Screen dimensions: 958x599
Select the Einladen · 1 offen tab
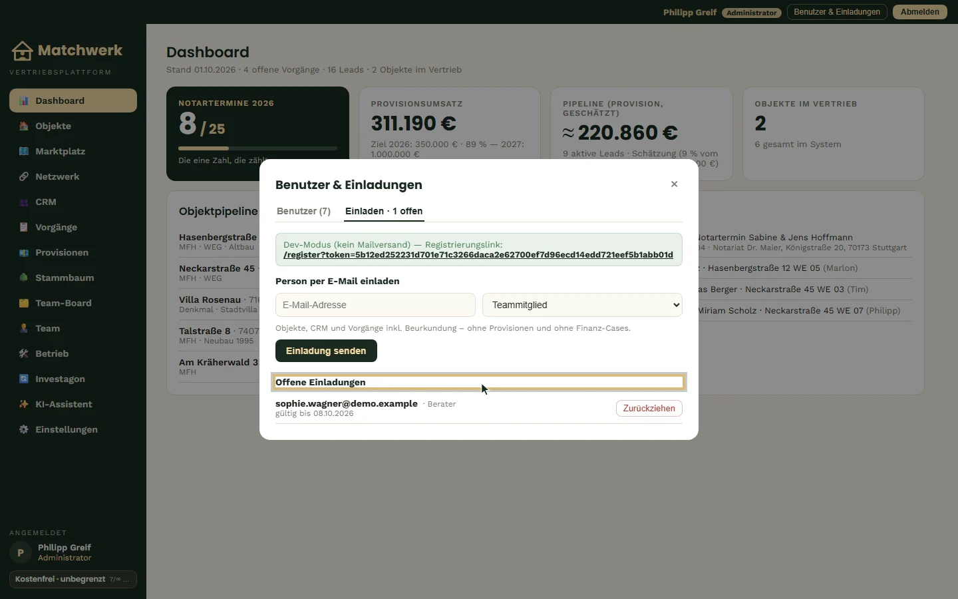click(384, 211)
